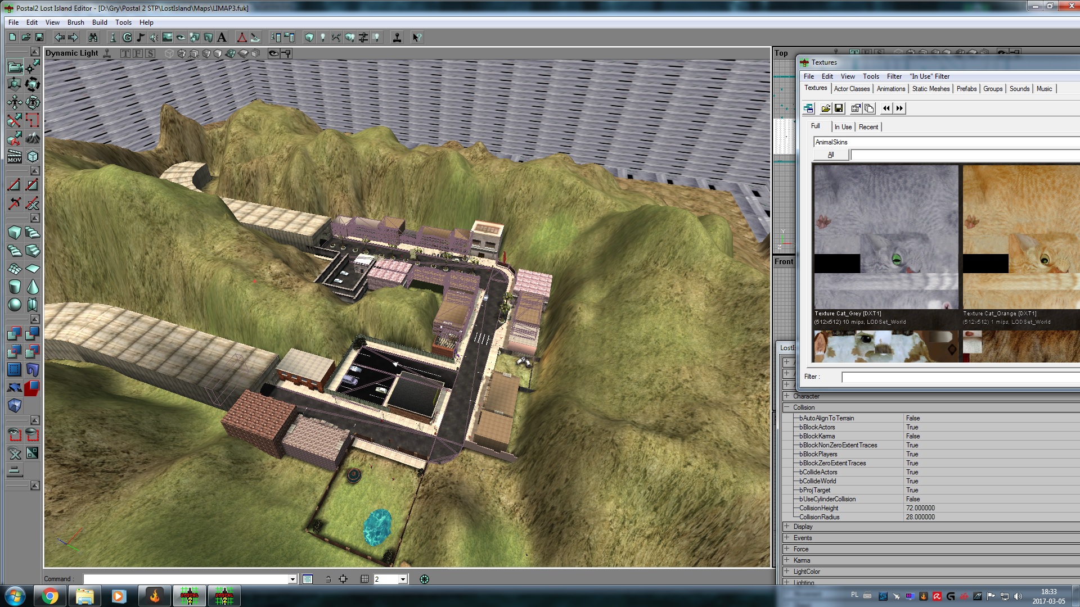This screenshot has height=607, width=1080.
Task: Open the Music browser note icon
Action: pos(141,37)
